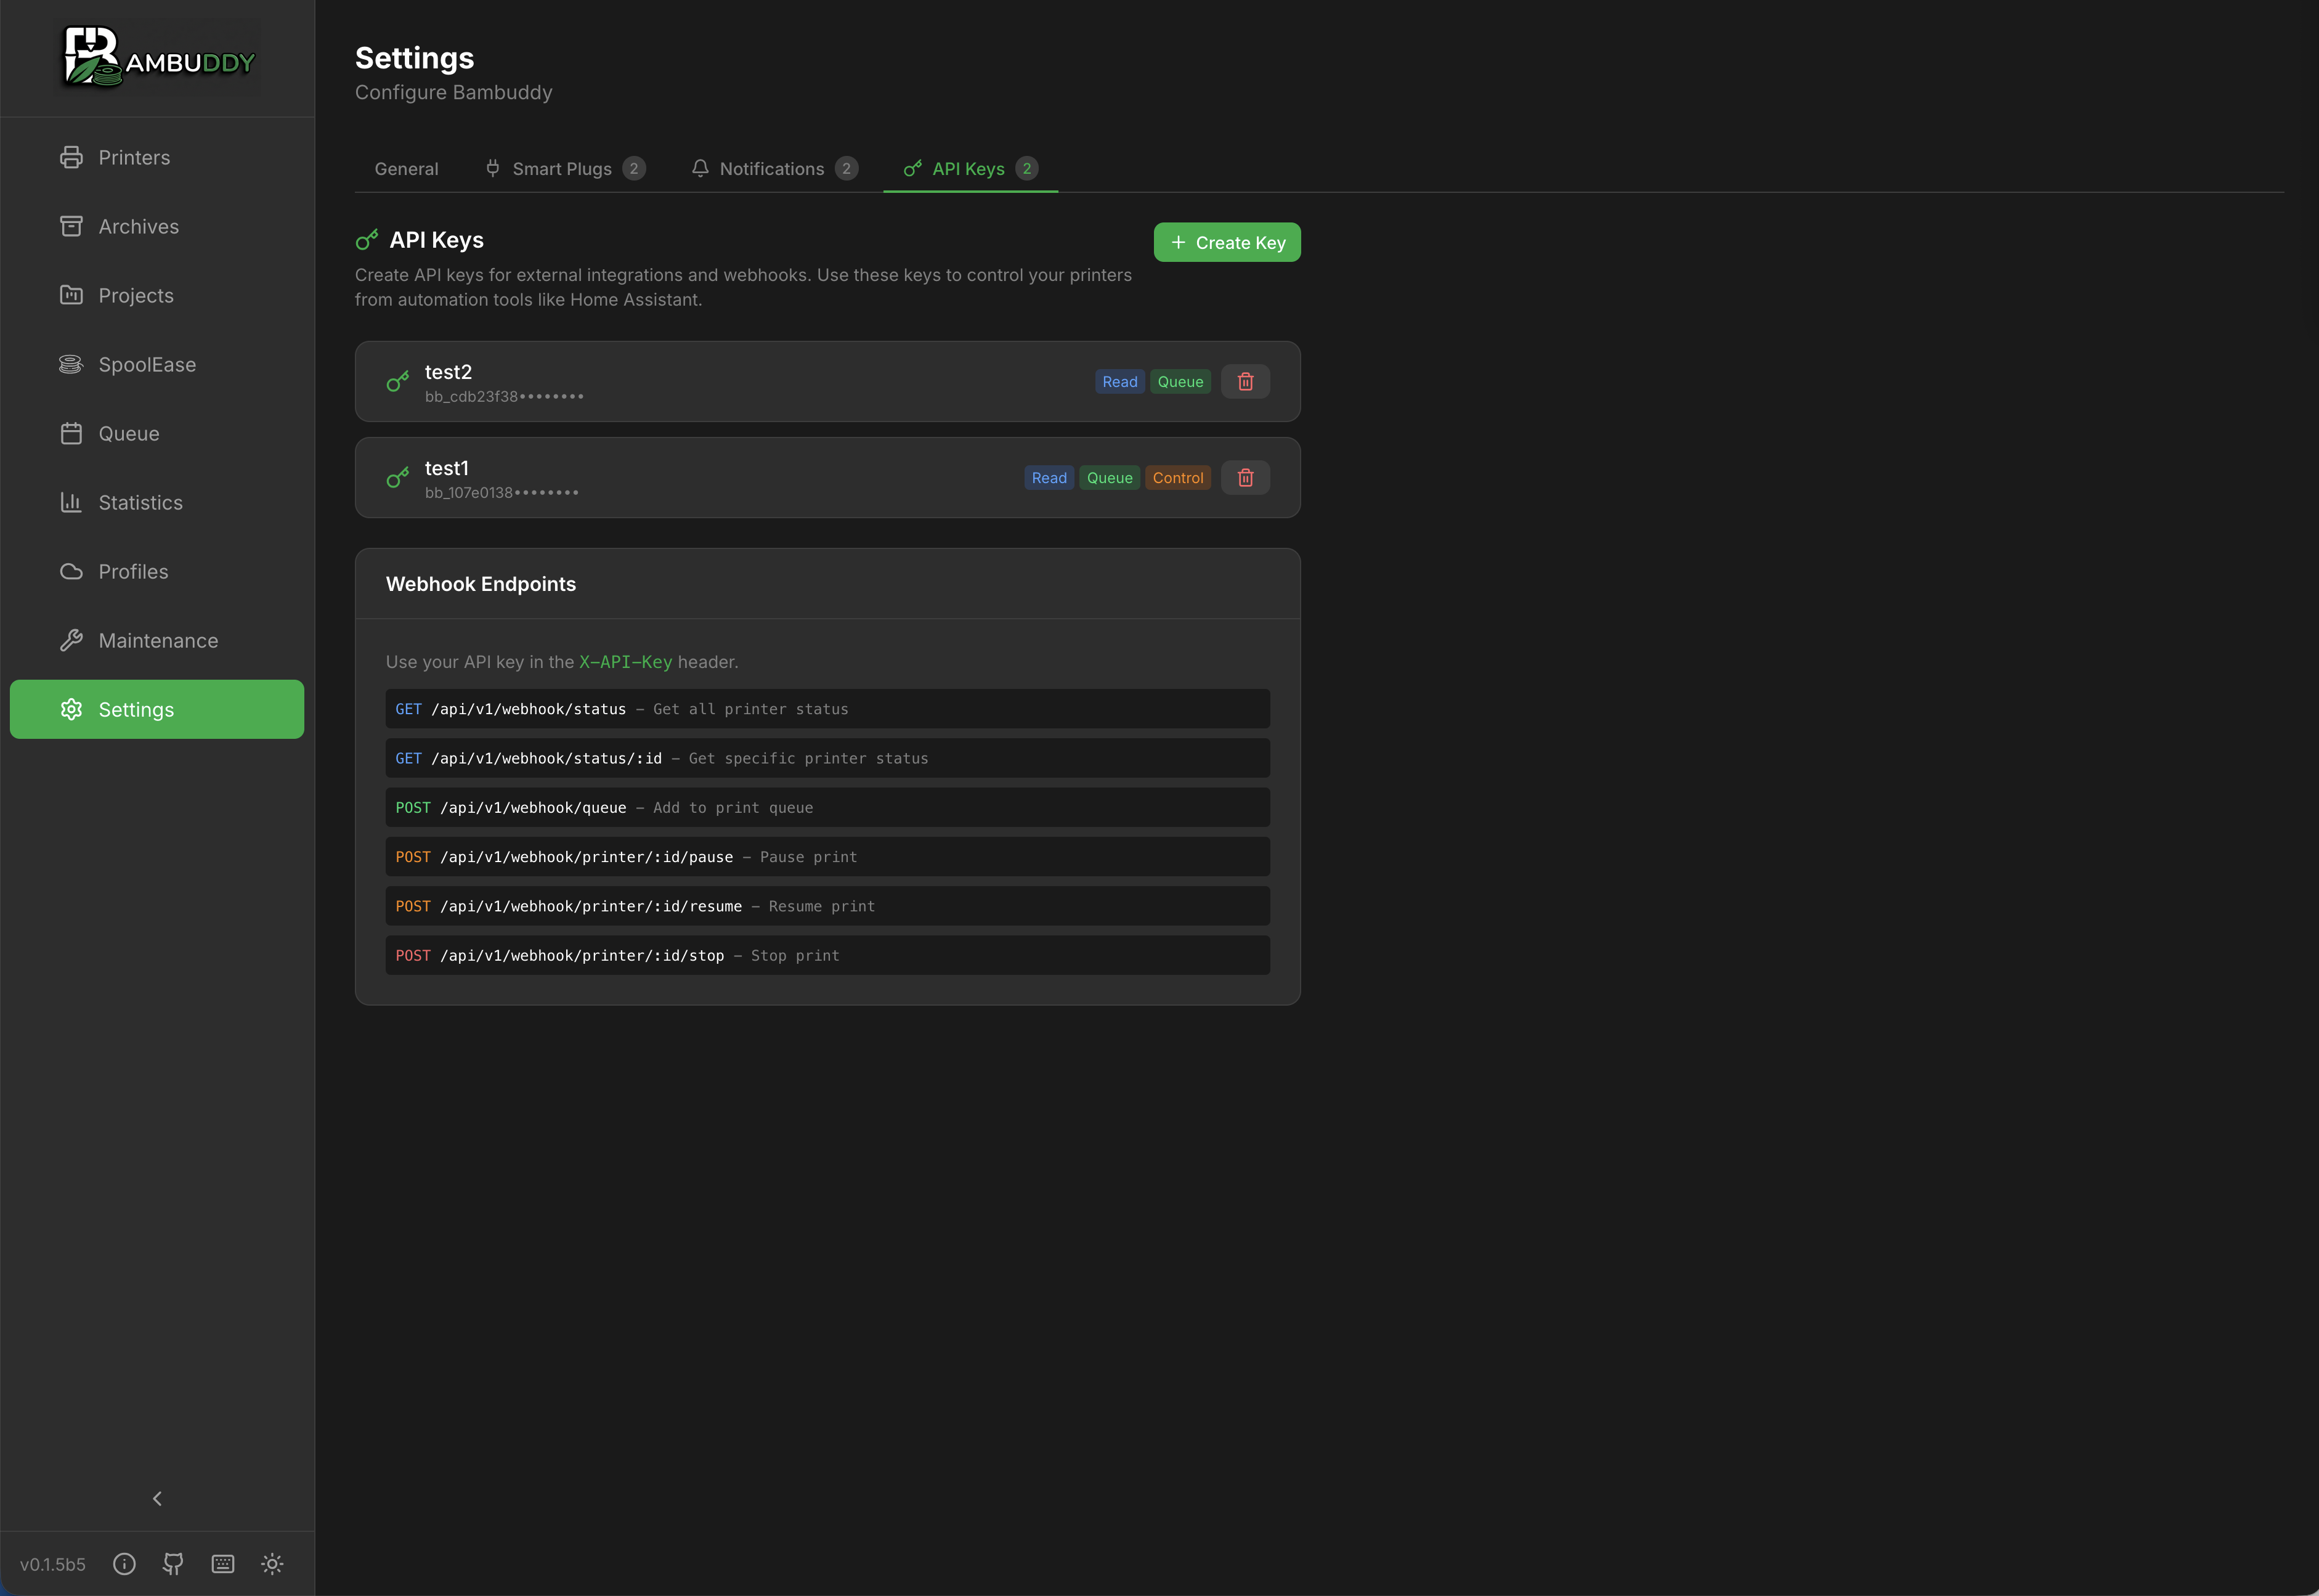Click the test1 key name
The width and height of the screenshot is (2319, 1596).
(446, 467)
